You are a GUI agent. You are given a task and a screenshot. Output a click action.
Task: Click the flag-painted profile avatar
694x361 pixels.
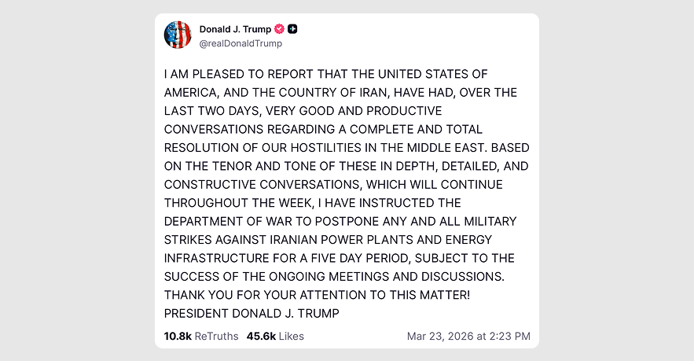[178, 35]
